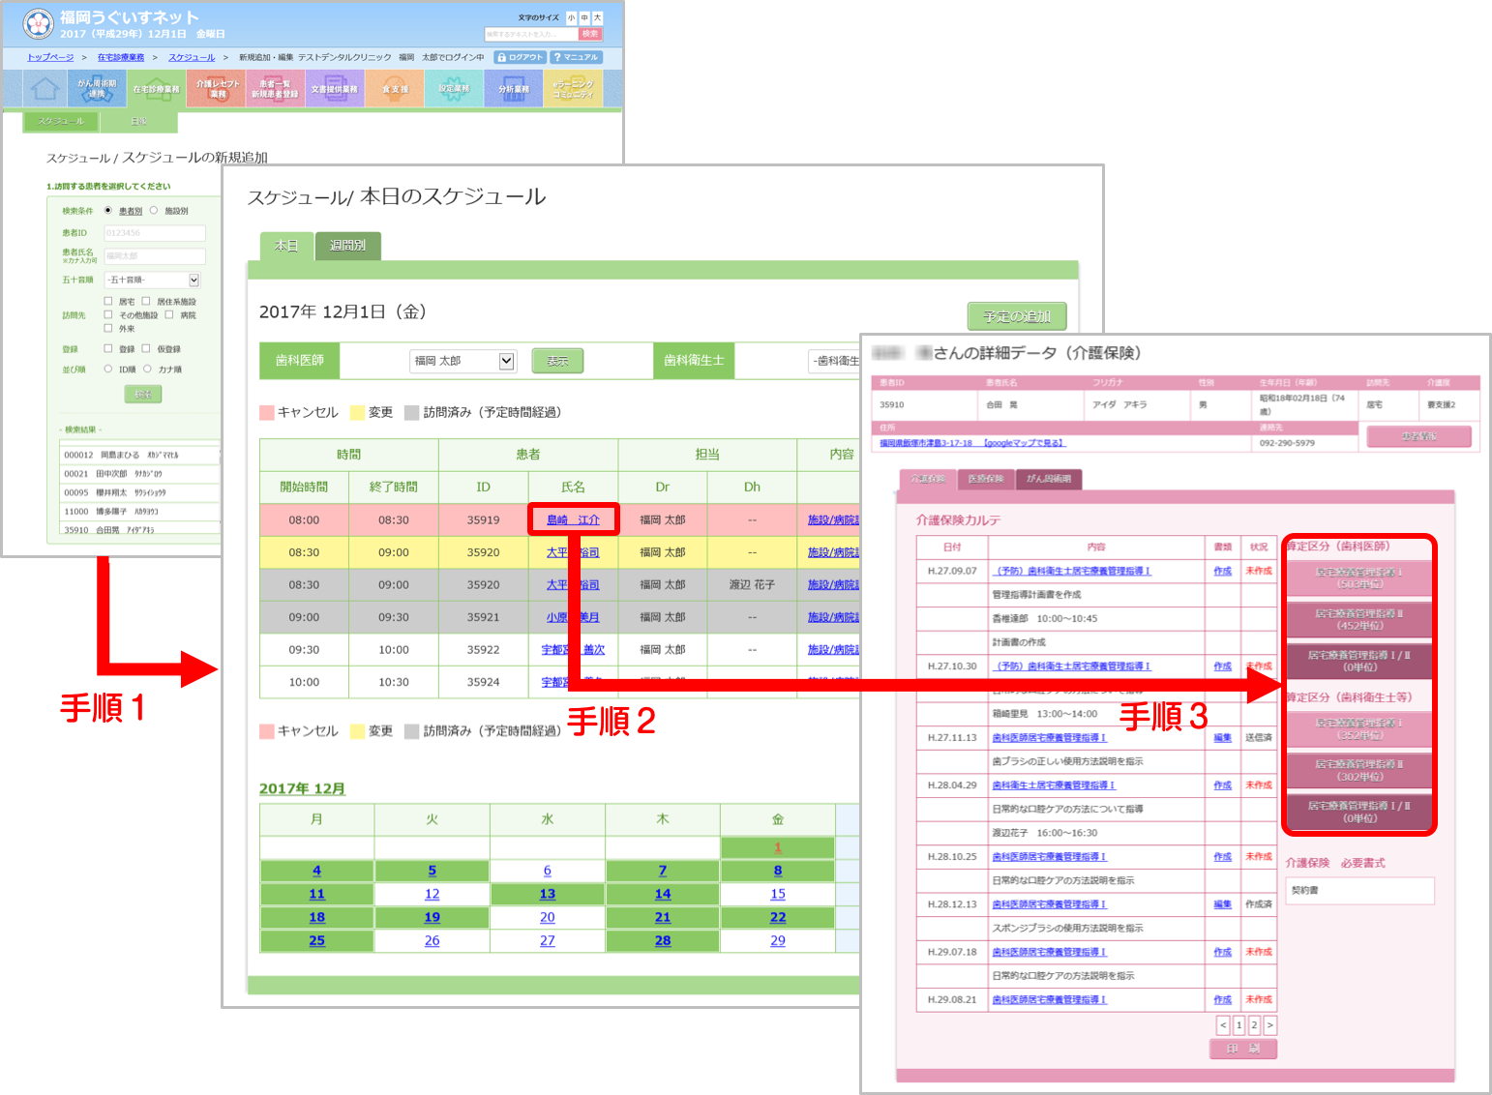
Task: Open the eラーニング コミュニティ icon
Action: (x=574, y=89)
